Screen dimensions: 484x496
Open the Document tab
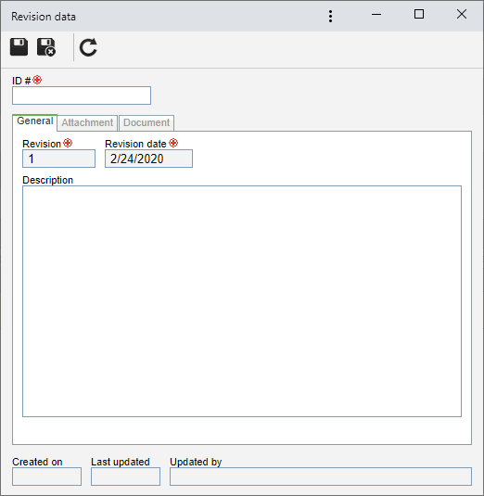pyautogui.click(x=146, y=122)
